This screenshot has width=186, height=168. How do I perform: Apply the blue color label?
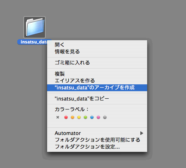[x=92, y=117]
